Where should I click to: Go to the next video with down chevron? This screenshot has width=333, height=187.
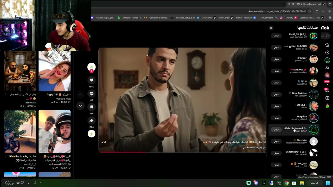pos(80,106)
